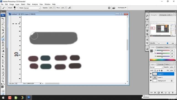Open the brush preset picker dropdown
177x100 pixels.
17,8
